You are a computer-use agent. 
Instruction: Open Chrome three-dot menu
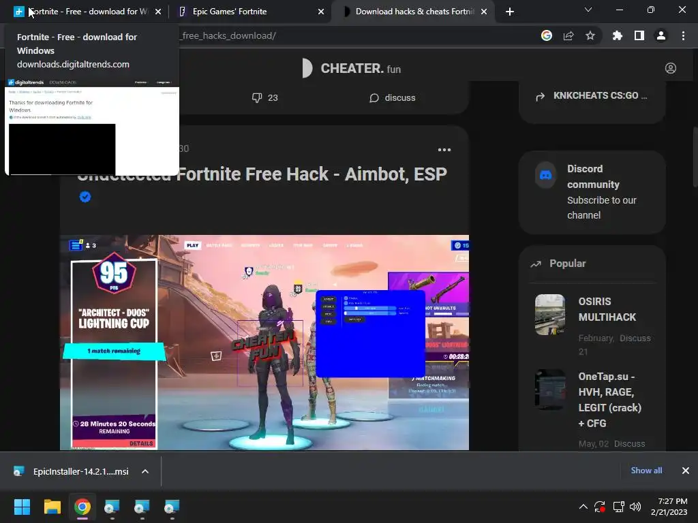point(683,35)
